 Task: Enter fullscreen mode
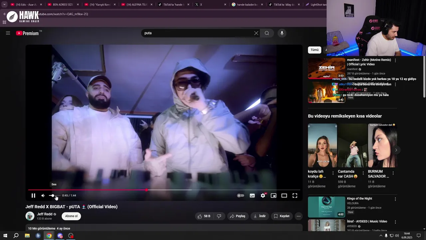point(295,196)
